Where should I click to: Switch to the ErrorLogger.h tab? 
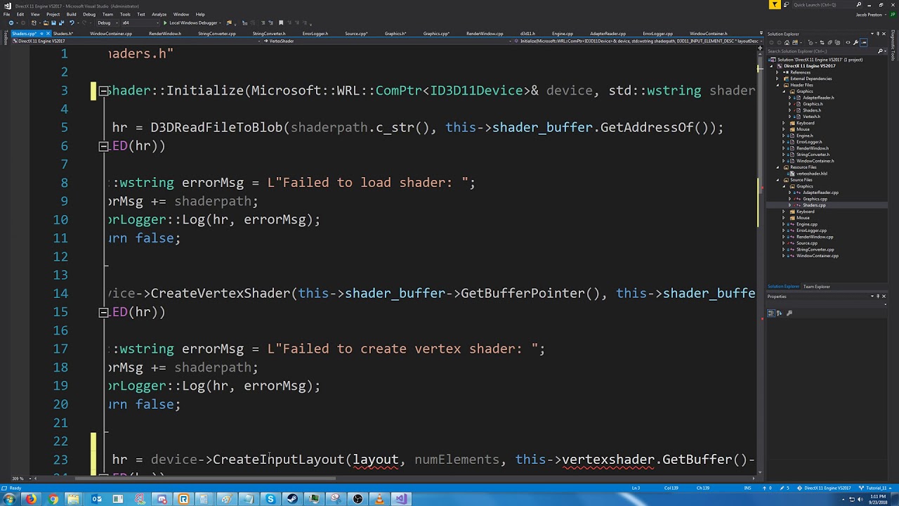click(x=315, y=34)
